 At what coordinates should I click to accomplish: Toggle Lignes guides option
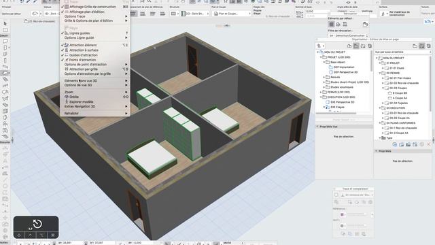[80, 33]
